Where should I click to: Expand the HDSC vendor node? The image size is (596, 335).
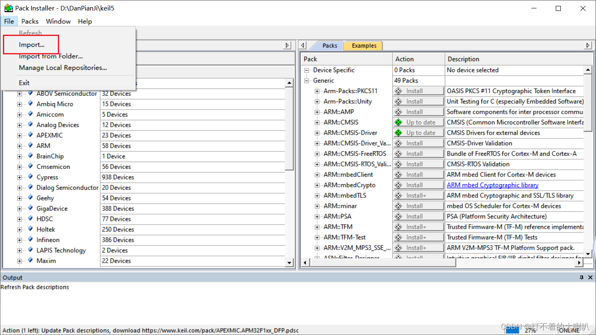(19, 219)
